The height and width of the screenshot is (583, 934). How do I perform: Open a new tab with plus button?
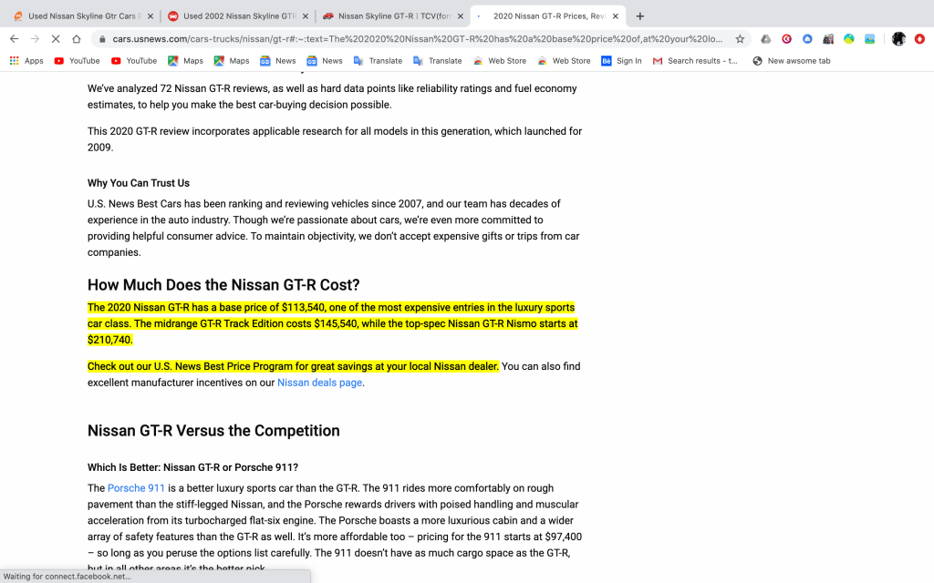tap(640, 16)
